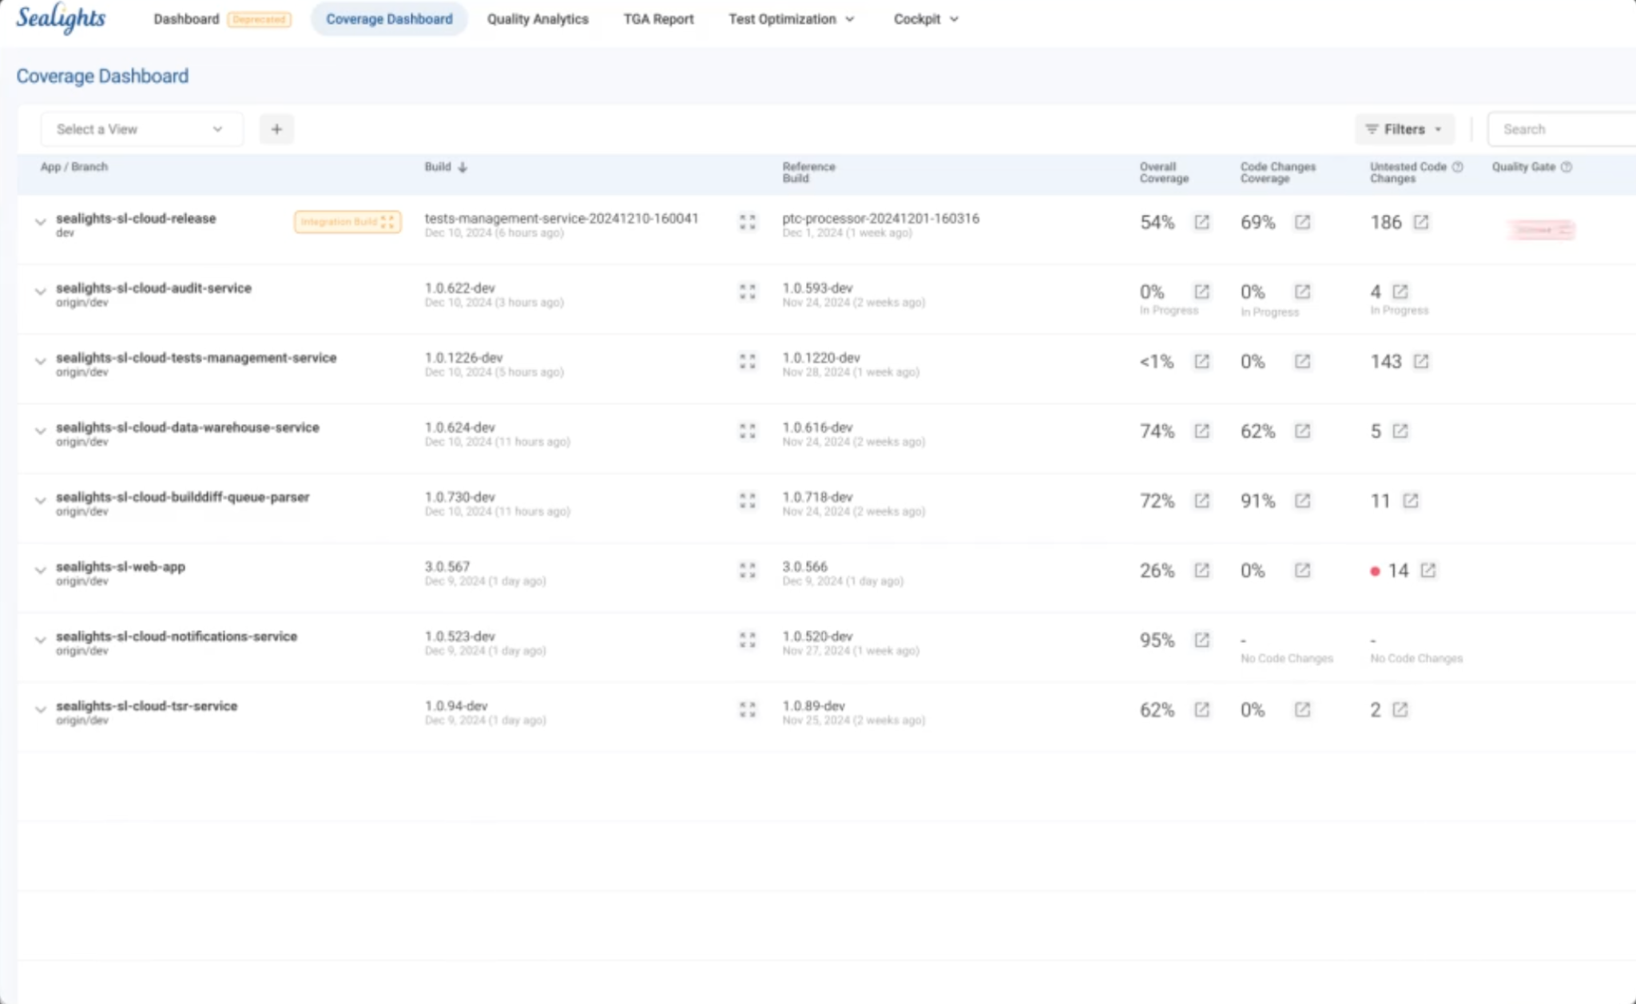Open code changes coverage link next to 91%
Screen dimensions: 1636x1004
pyautogui.click(x=1302, y=501)
